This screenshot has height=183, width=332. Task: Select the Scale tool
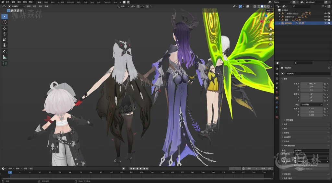(5, 39)
